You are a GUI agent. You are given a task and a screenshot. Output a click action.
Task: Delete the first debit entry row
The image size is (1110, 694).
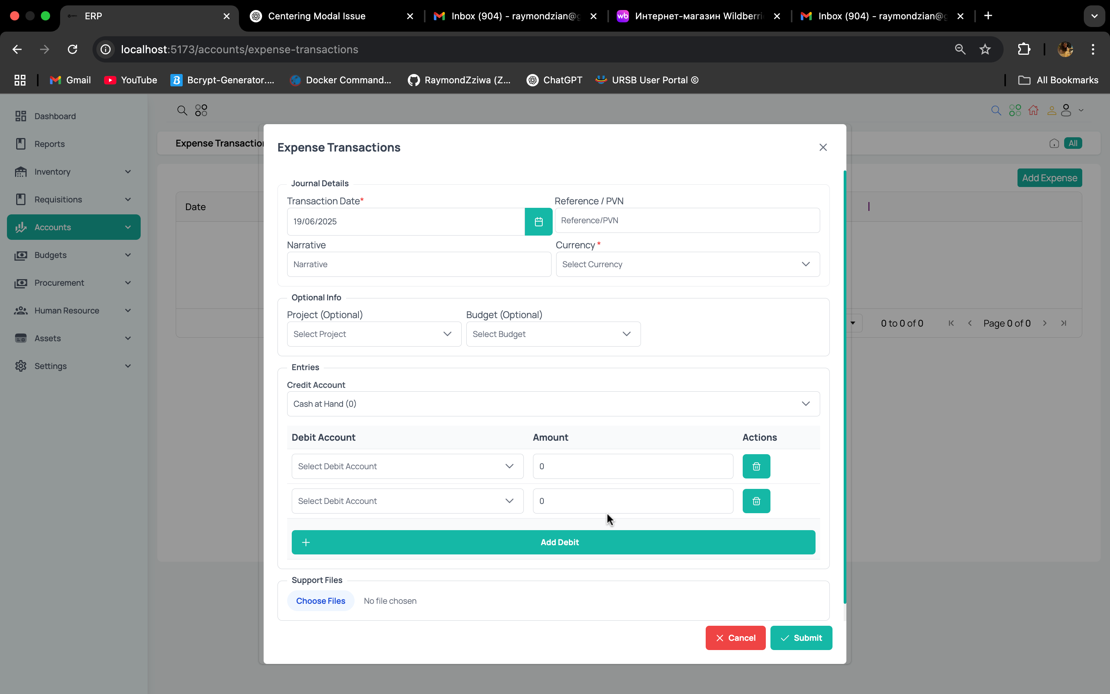tap(756, 467)
